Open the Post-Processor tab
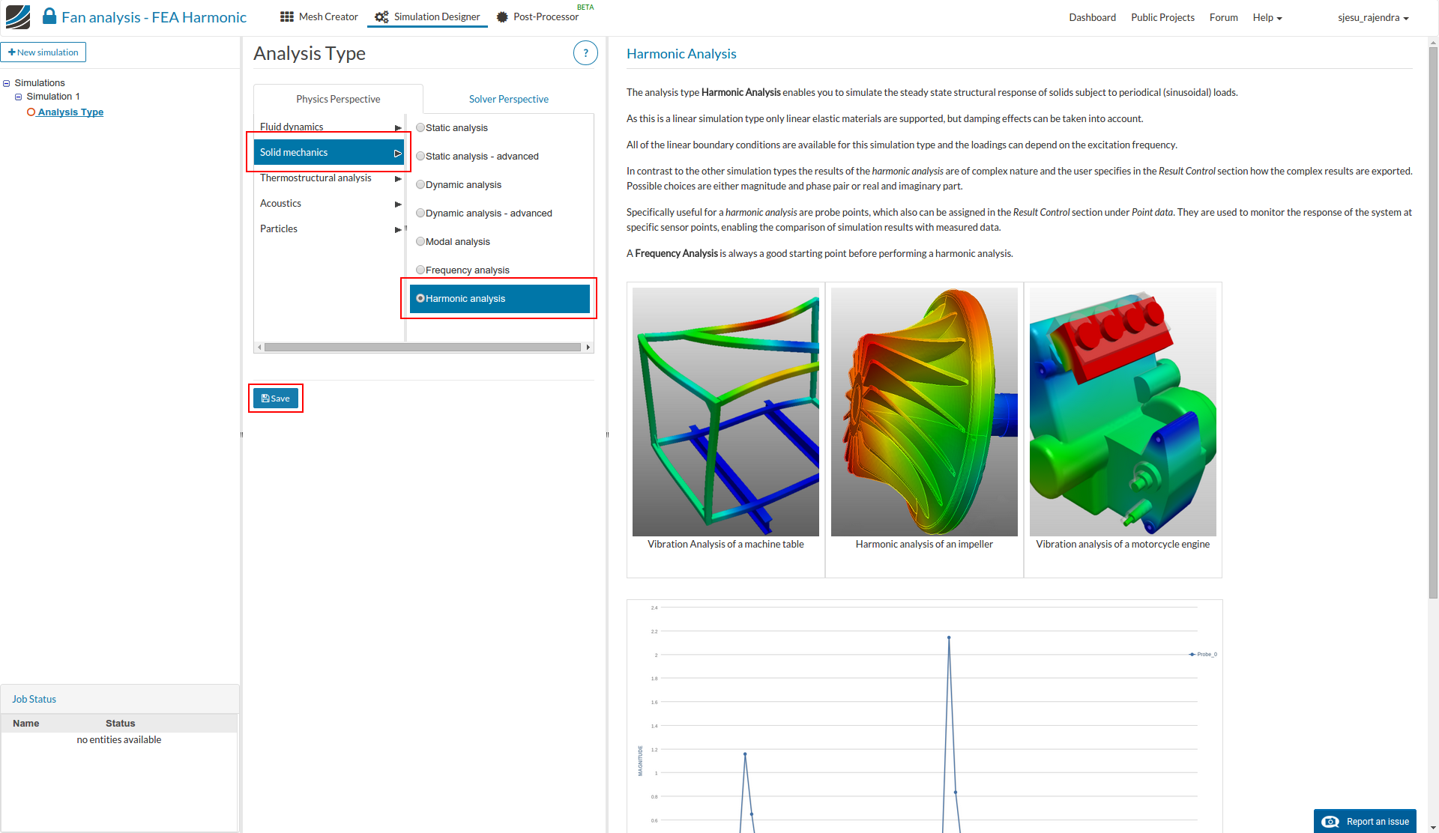The height and width of the screenshot is (833, 1439). tap(538, 16)
